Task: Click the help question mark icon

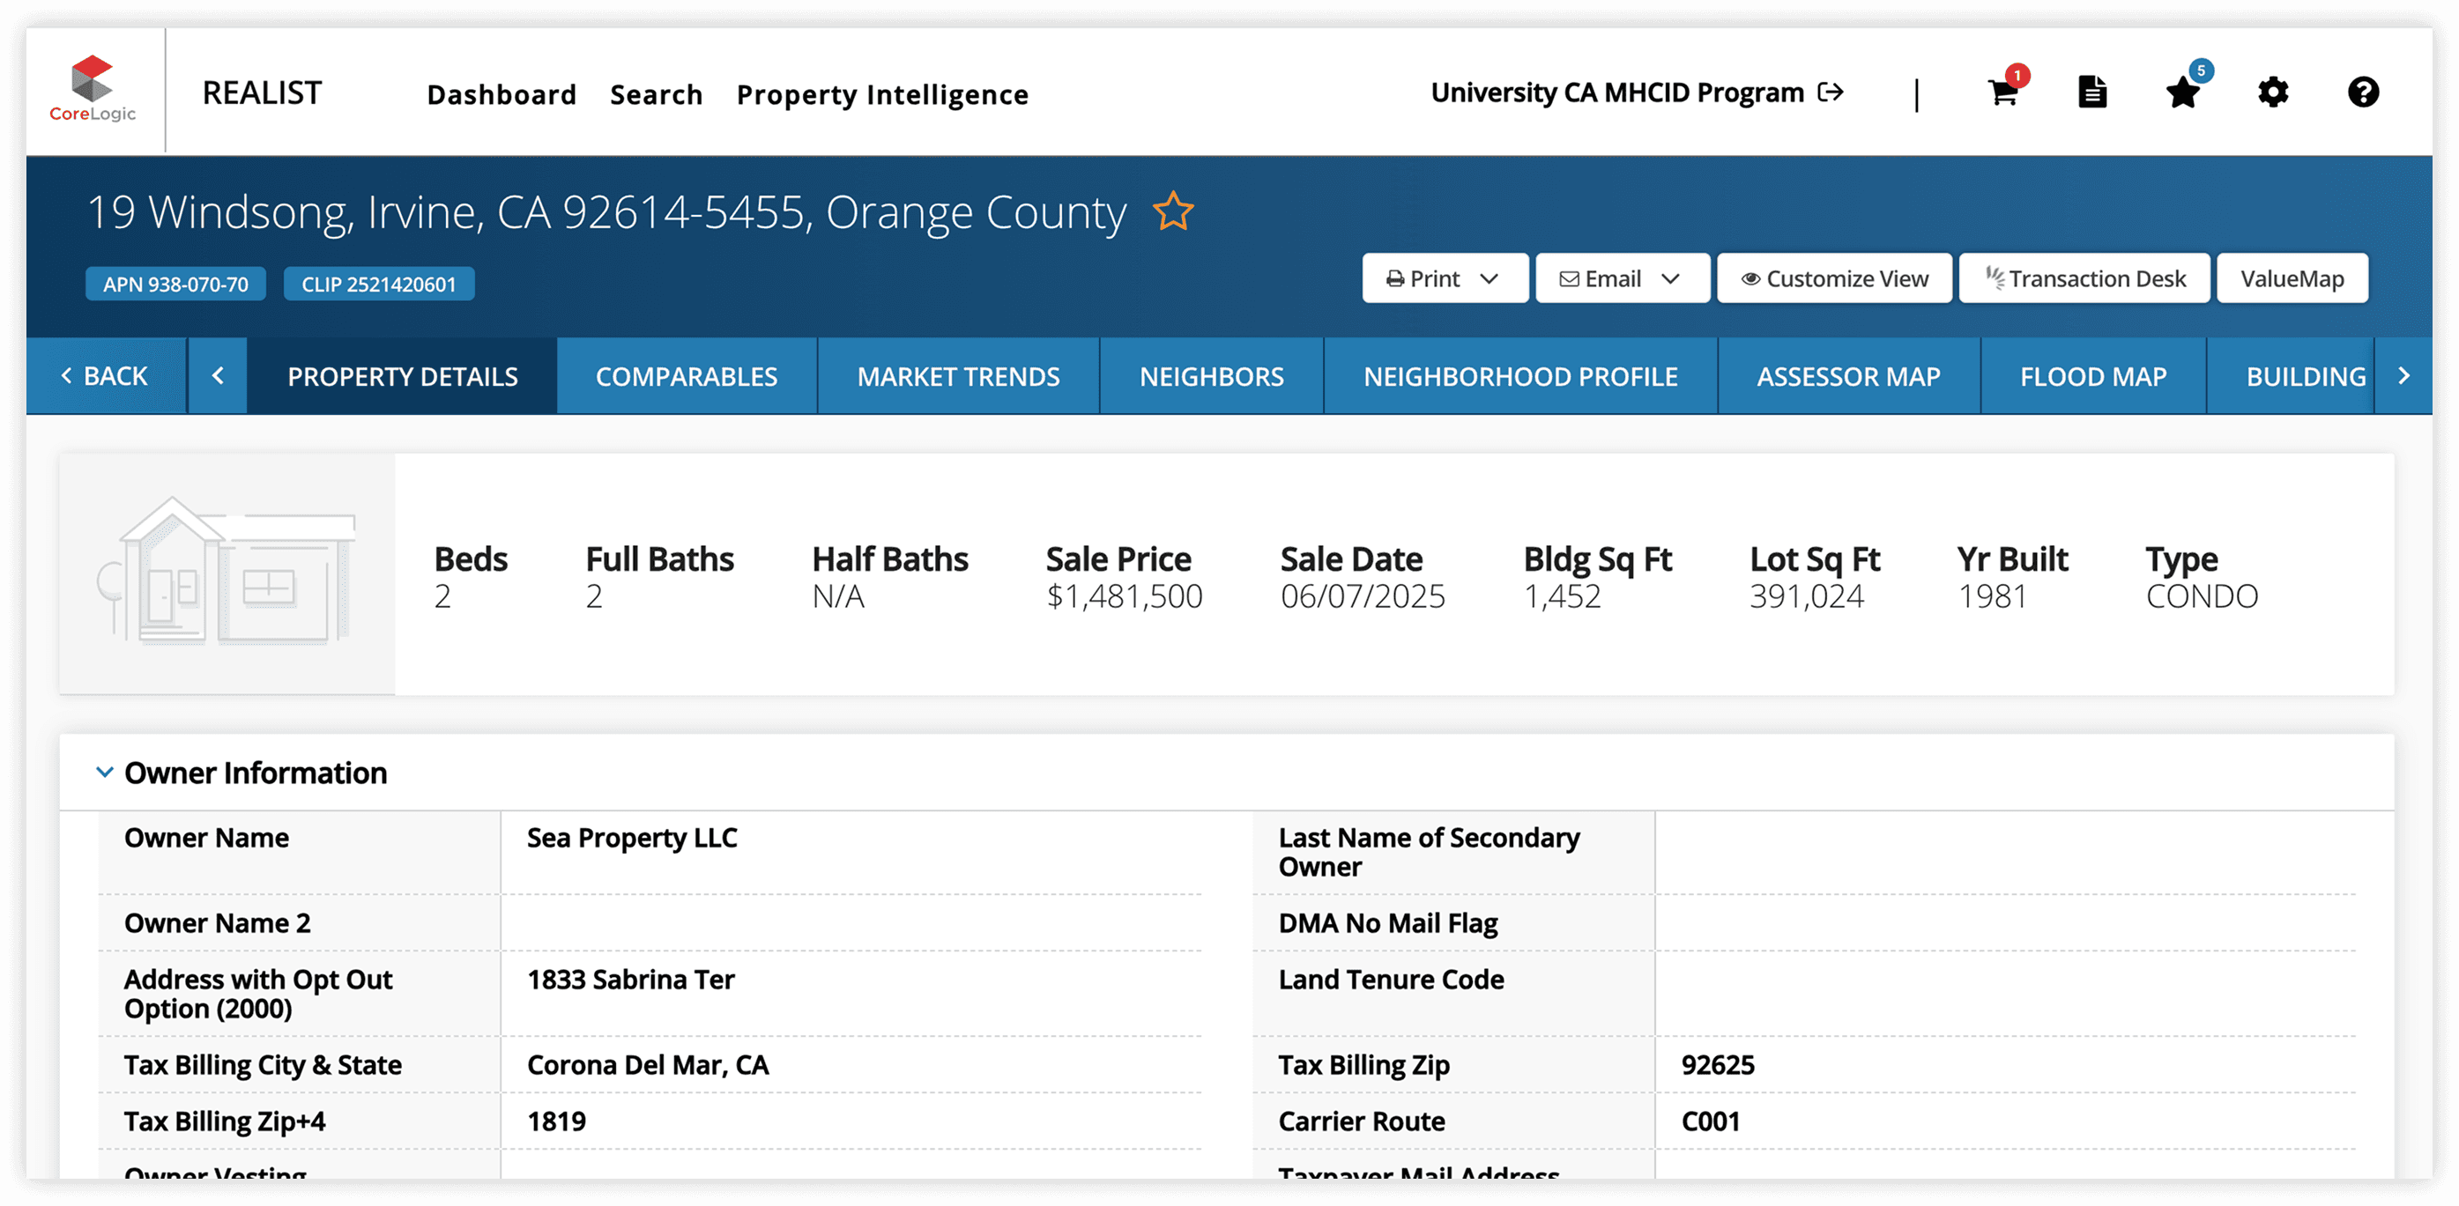Action: 2363,92
